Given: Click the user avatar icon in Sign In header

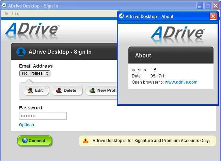Looking at the screenshot, I should tap(21, 52).
